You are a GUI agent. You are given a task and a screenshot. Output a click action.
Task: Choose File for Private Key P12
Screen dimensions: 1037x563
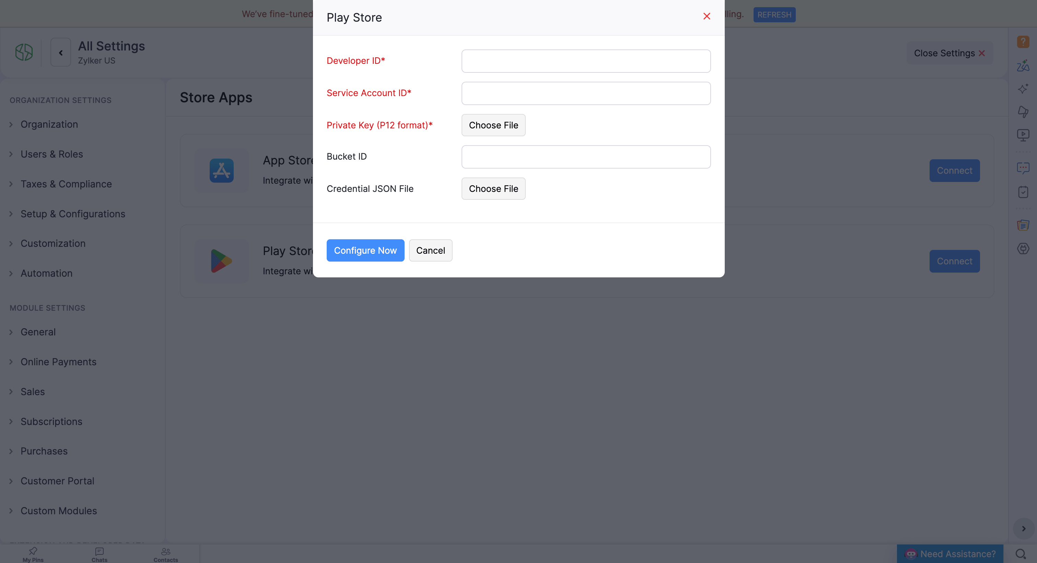tap(493, 125)
